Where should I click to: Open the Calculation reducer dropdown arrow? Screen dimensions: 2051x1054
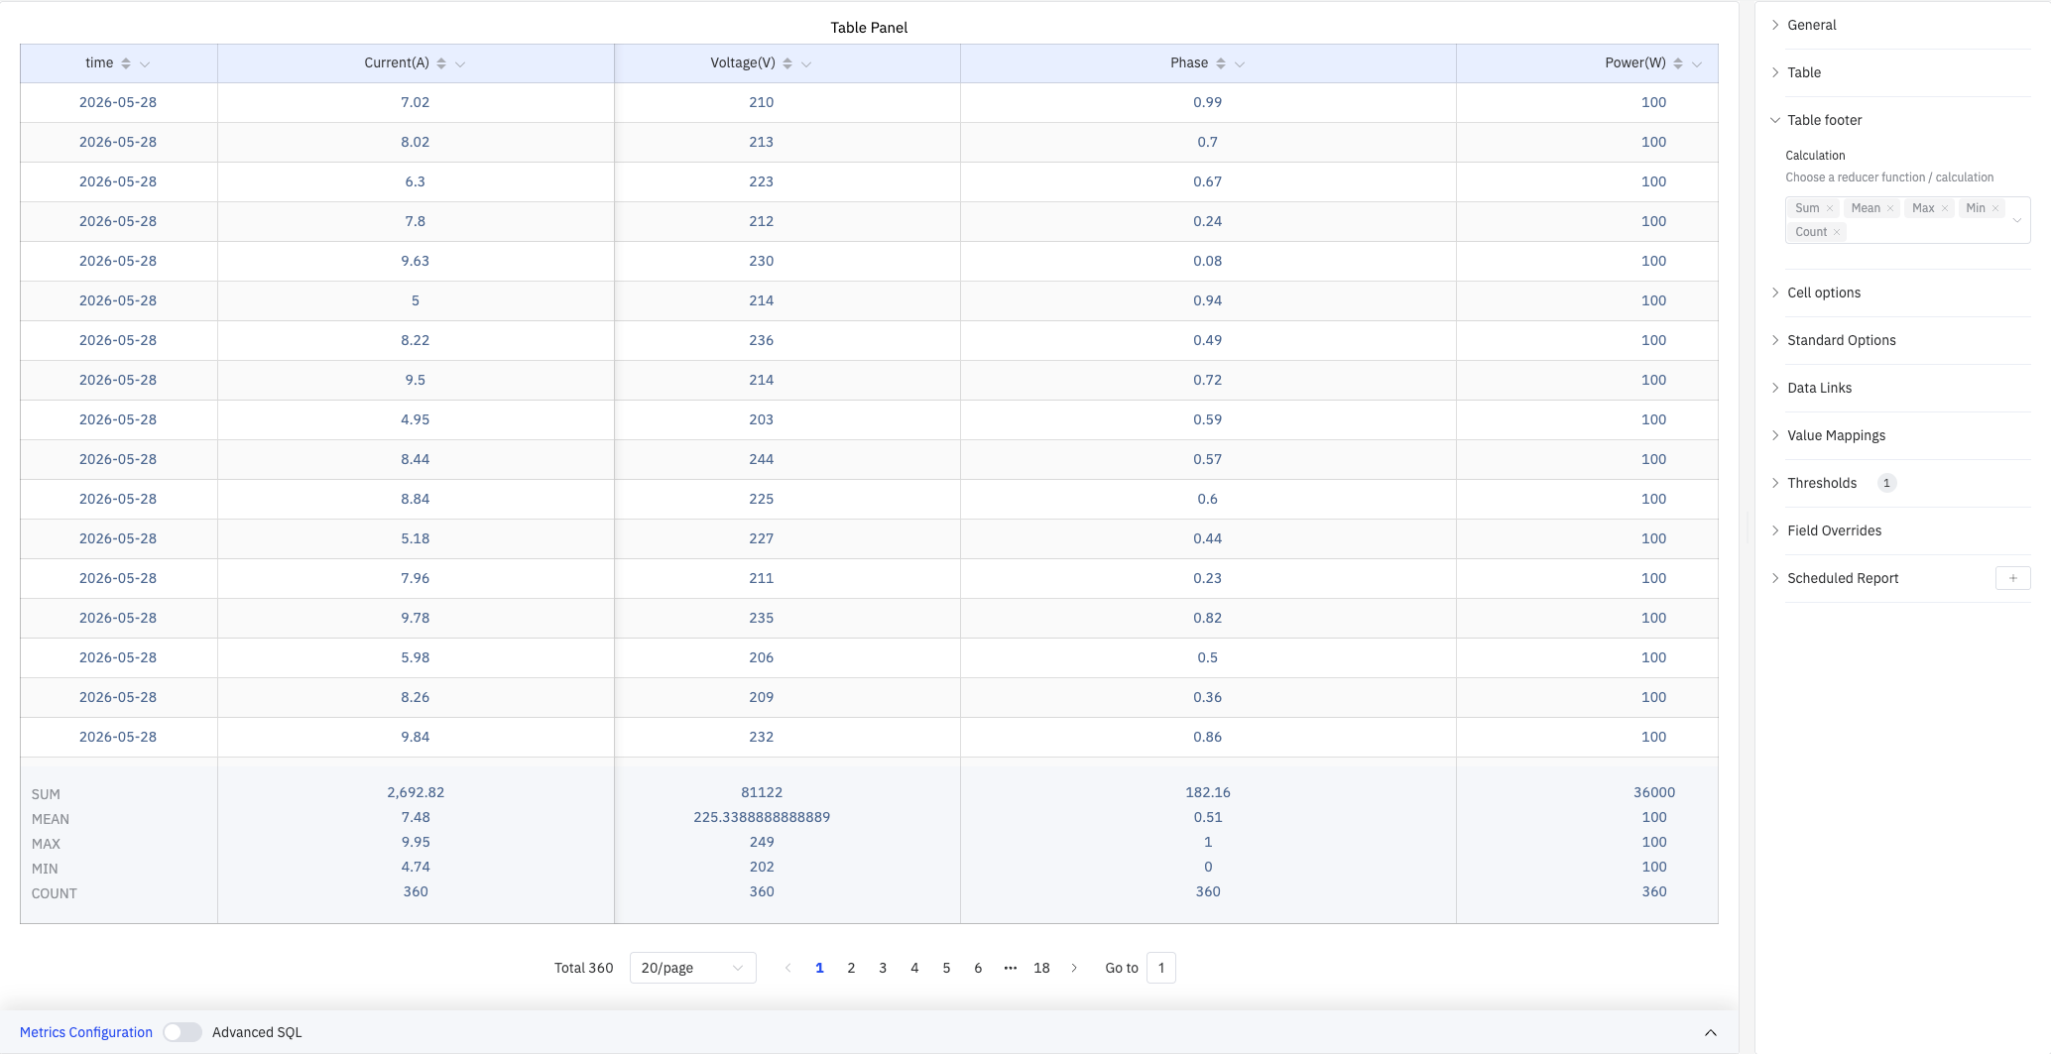2016,220
